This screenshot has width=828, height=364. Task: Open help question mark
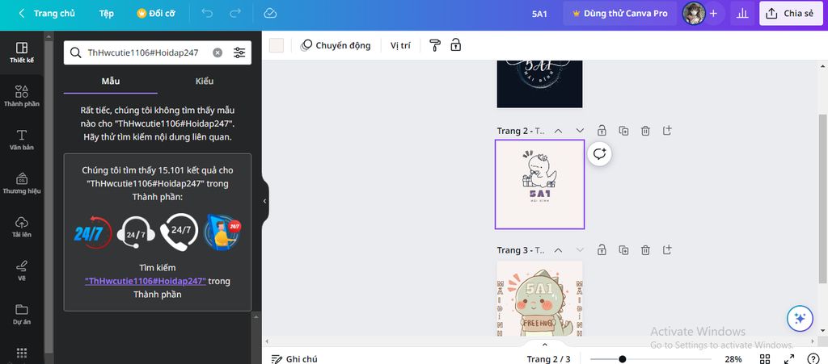point(813,359)
